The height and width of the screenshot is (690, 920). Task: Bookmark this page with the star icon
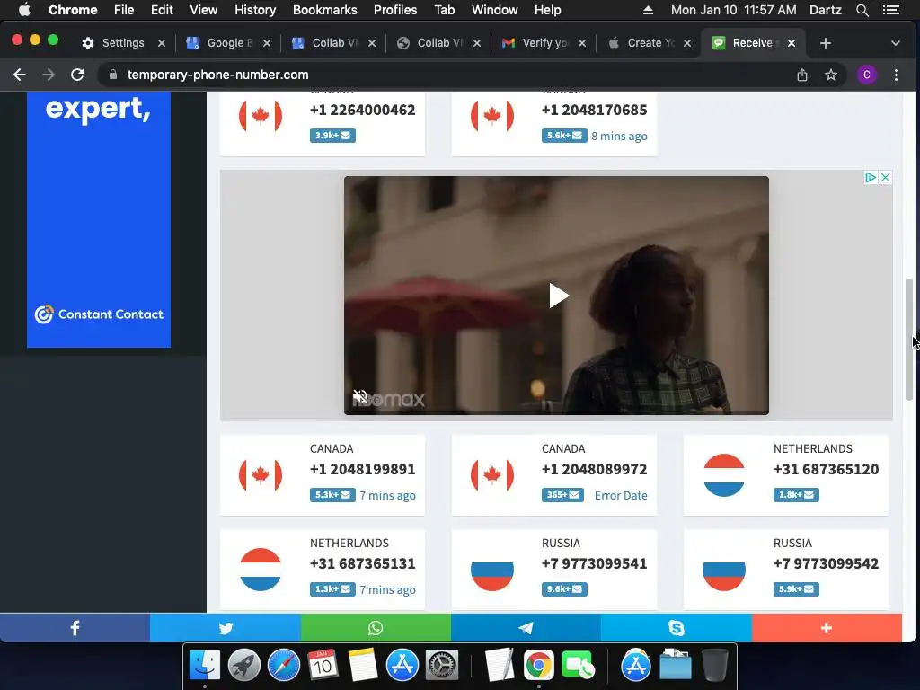coord(831,75)
